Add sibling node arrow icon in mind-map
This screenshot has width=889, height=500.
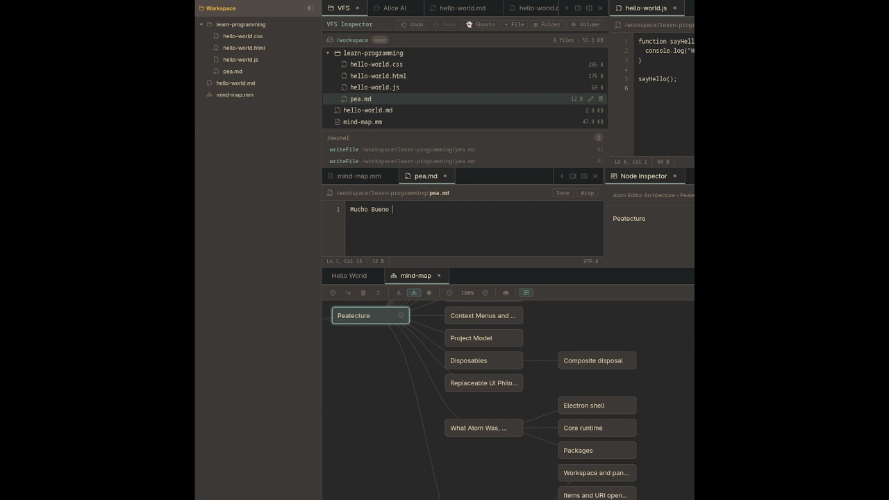tap(348, 293)
